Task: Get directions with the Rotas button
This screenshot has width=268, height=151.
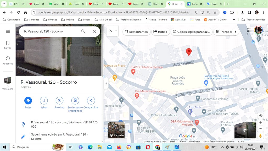Action: (28, 103)
